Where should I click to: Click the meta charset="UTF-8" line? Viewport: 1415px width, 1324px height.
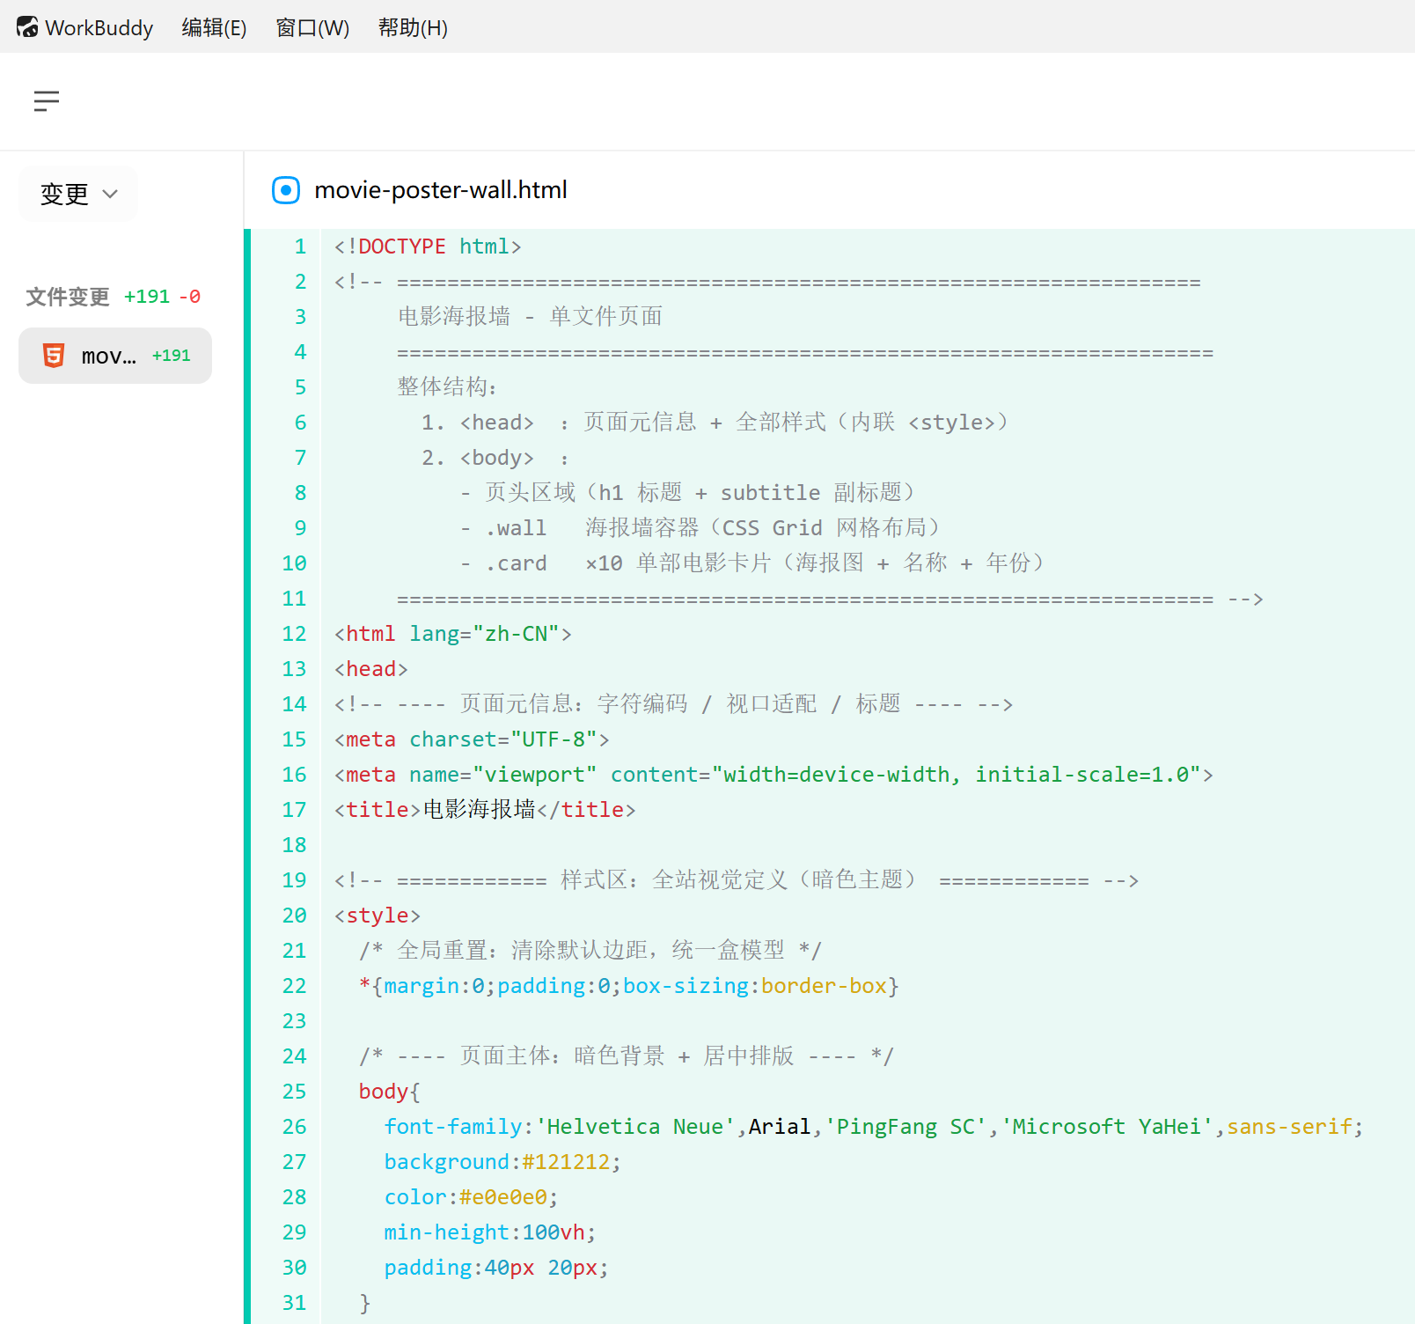472,739
